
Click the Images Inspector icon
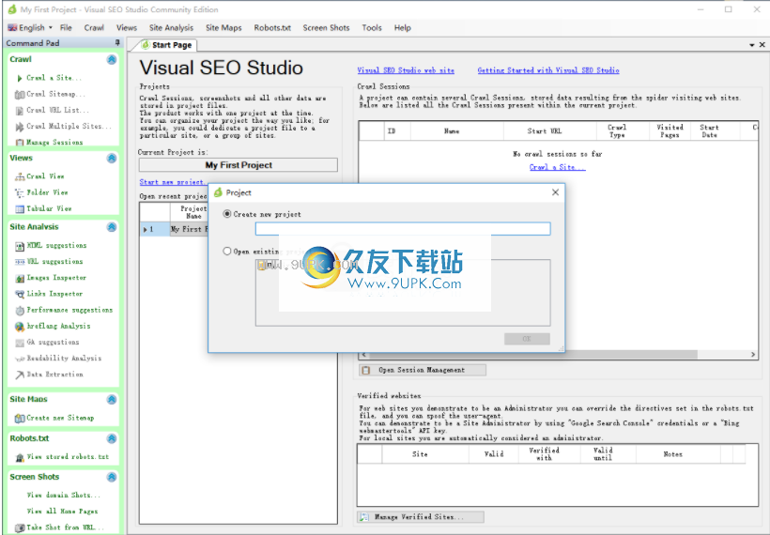click(x=20, y=278)
